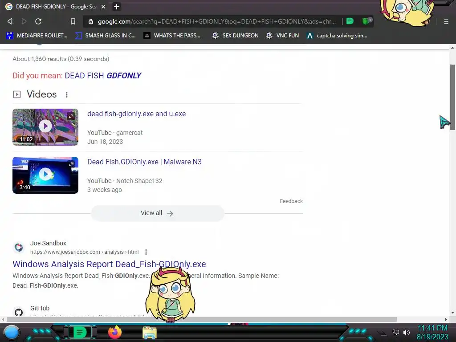Open the browser hamburger menu
456x342 pixels.
click(x=446, y=21)
